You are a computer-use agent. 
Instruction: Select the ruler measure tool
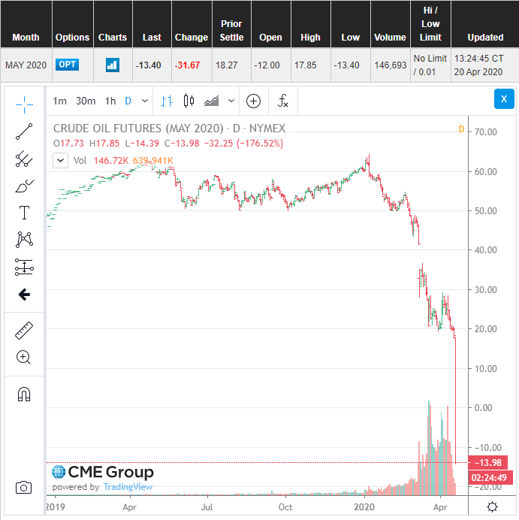[x=24, y=331]
